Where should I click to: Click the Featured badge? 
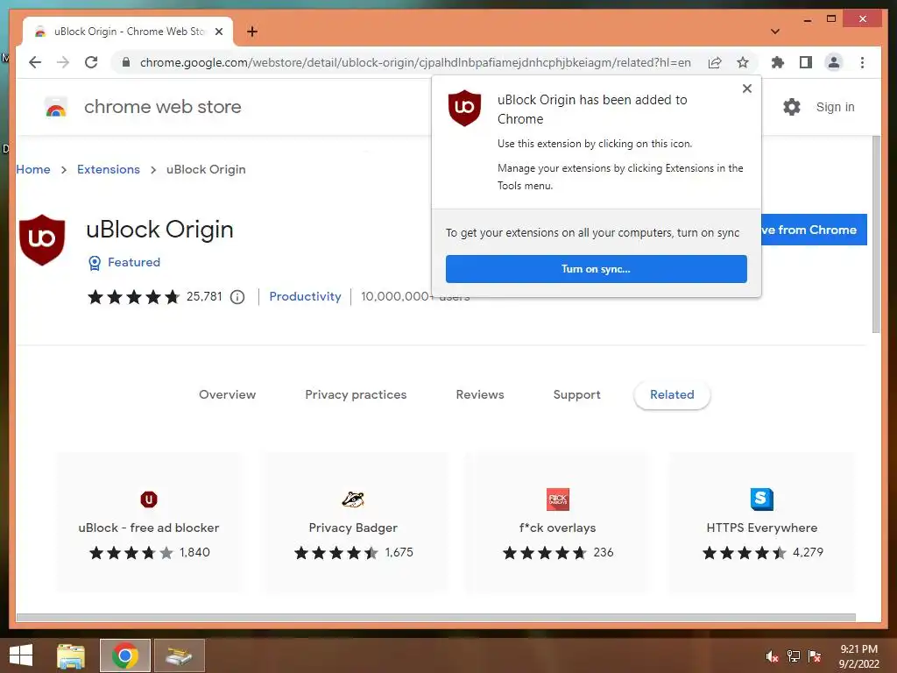124,263
